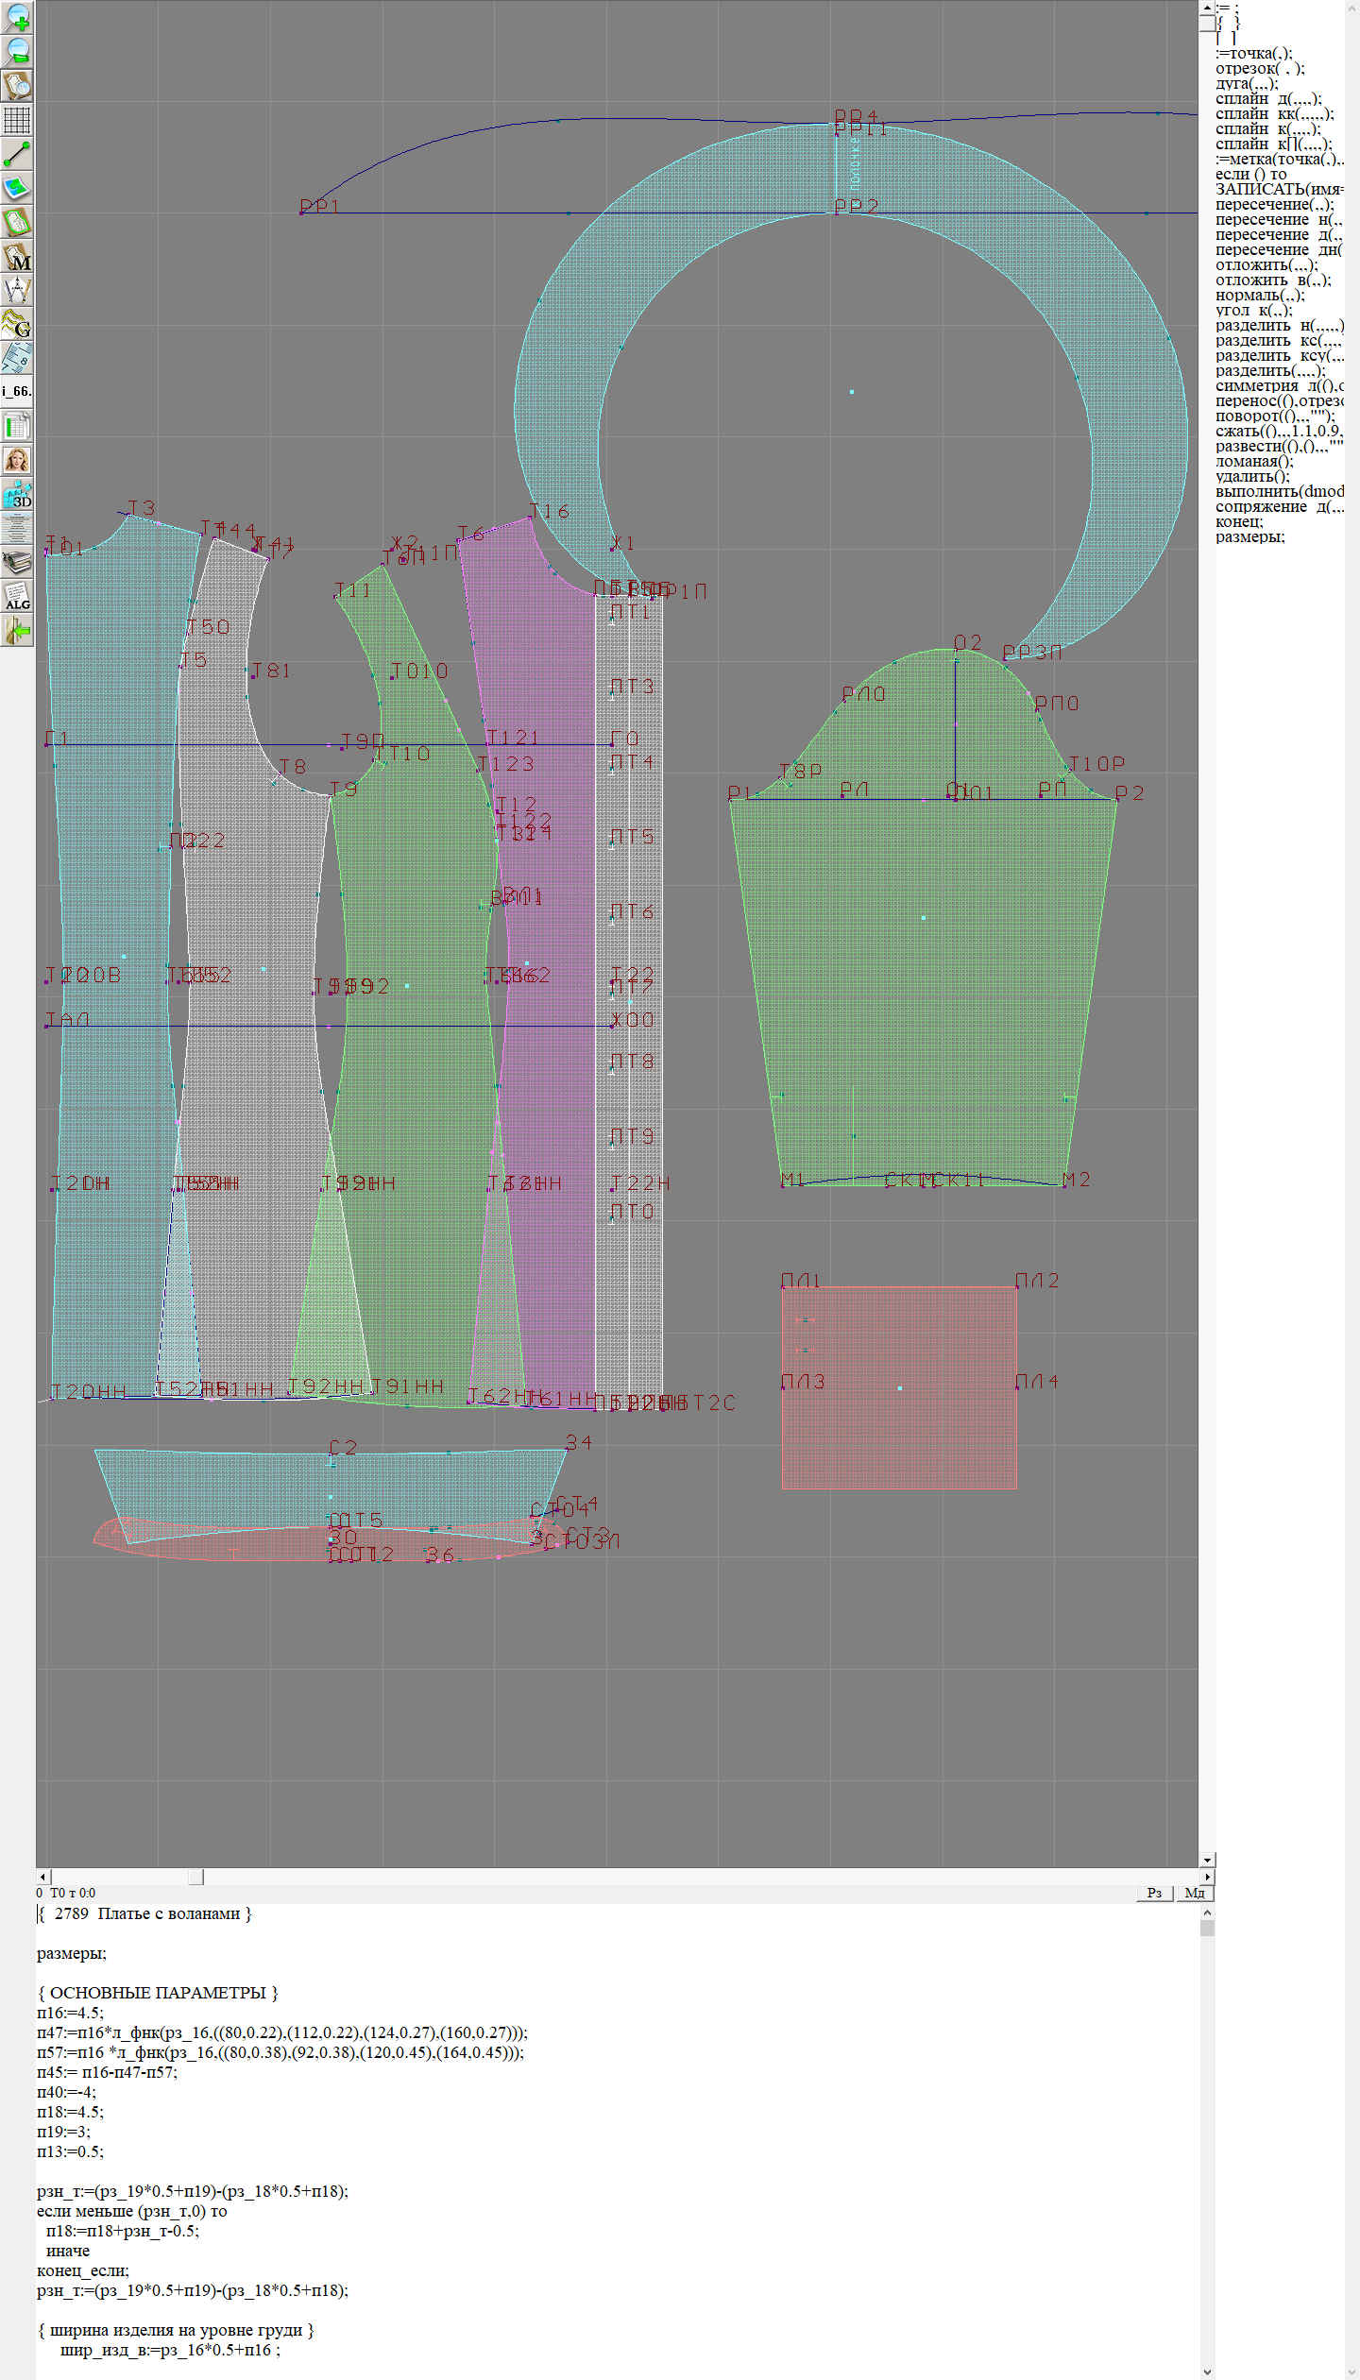Click the zoom in magnifier icon
1360x2380 pixels.
[x=17, y=17]
